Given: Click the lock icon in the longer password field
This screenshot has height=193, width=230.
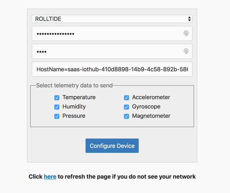Looking at the screenshot, I should tap(186, 33).
